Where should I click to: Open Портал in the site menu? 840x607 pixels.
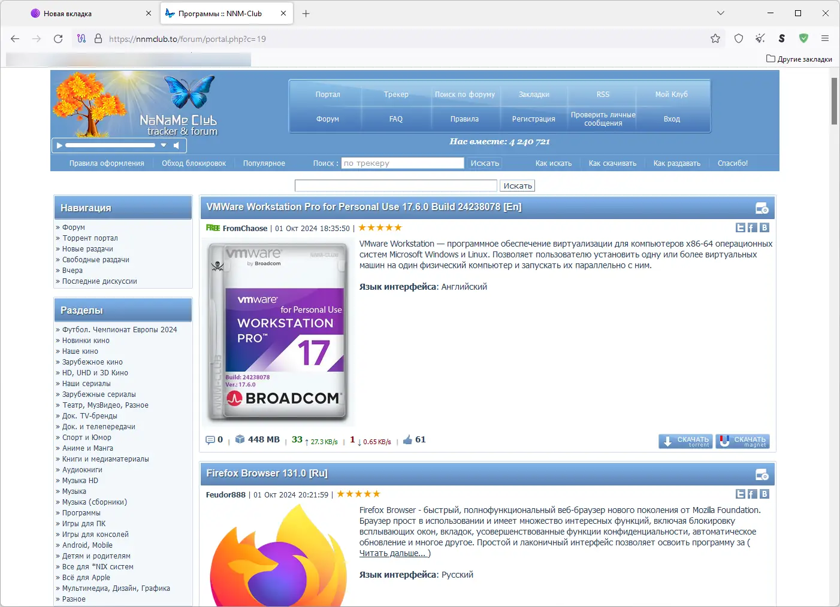[328, 95]
